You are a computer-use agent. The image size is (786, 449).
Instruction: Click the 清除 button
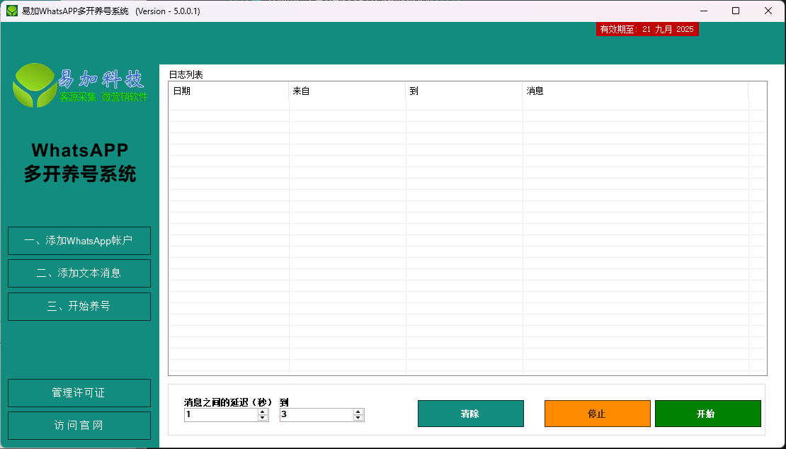(x=471, y=414)
